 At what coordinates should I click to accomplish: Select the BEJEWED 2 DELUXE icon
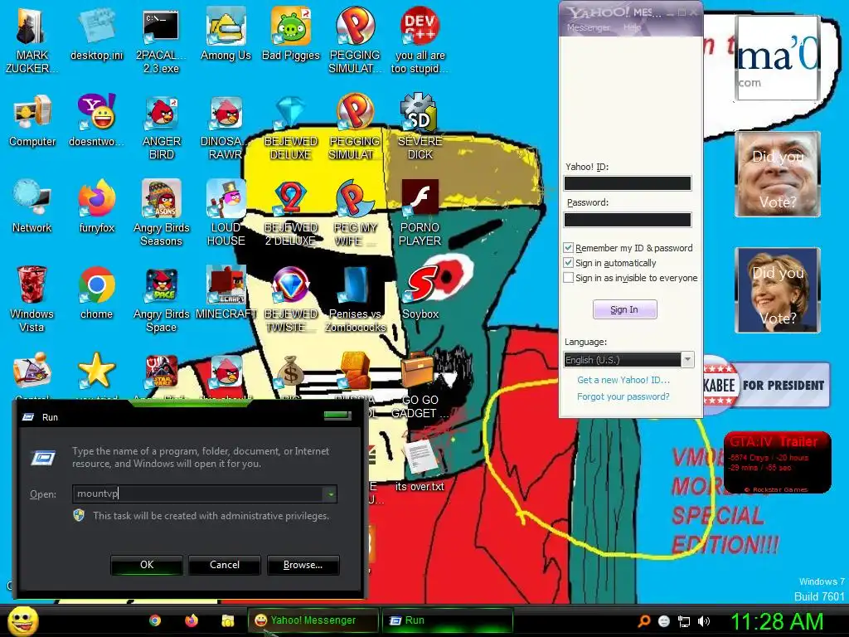[x=291, y=213]
